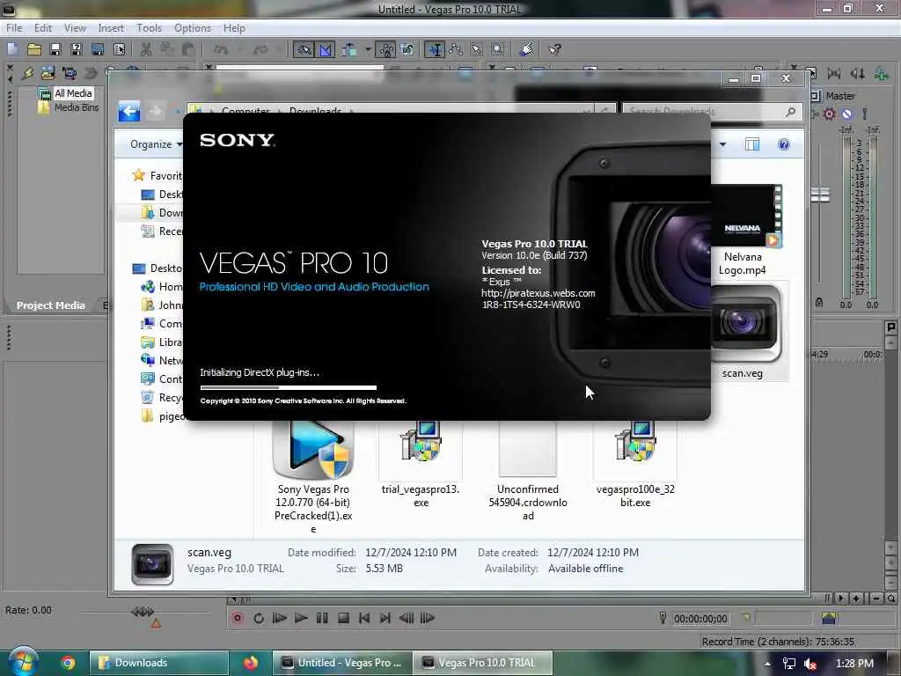Click the Pause button in transport bar
Viewport: 901px width, 676px height.
click(x=322, y=619)
